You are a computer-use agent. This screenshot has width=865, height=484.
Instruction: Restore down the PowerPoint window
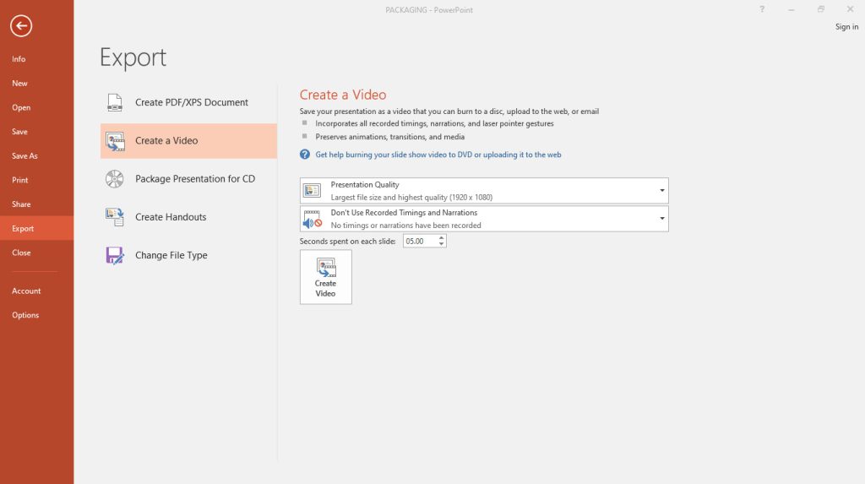pos(821,9)
